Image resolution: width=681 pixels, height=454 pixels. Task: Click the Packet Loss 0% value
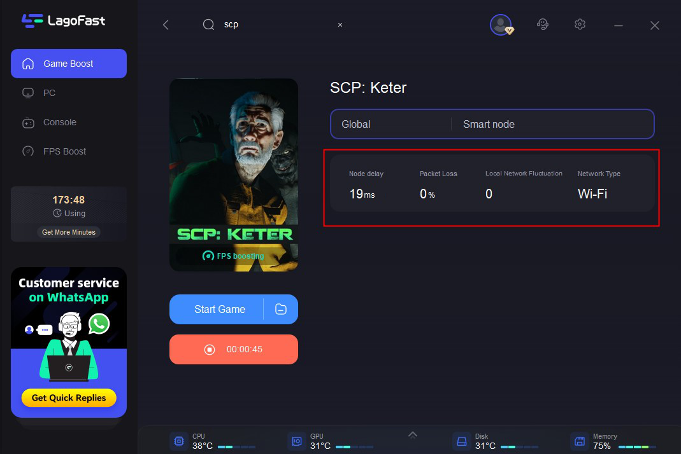[x=427, y=194]
